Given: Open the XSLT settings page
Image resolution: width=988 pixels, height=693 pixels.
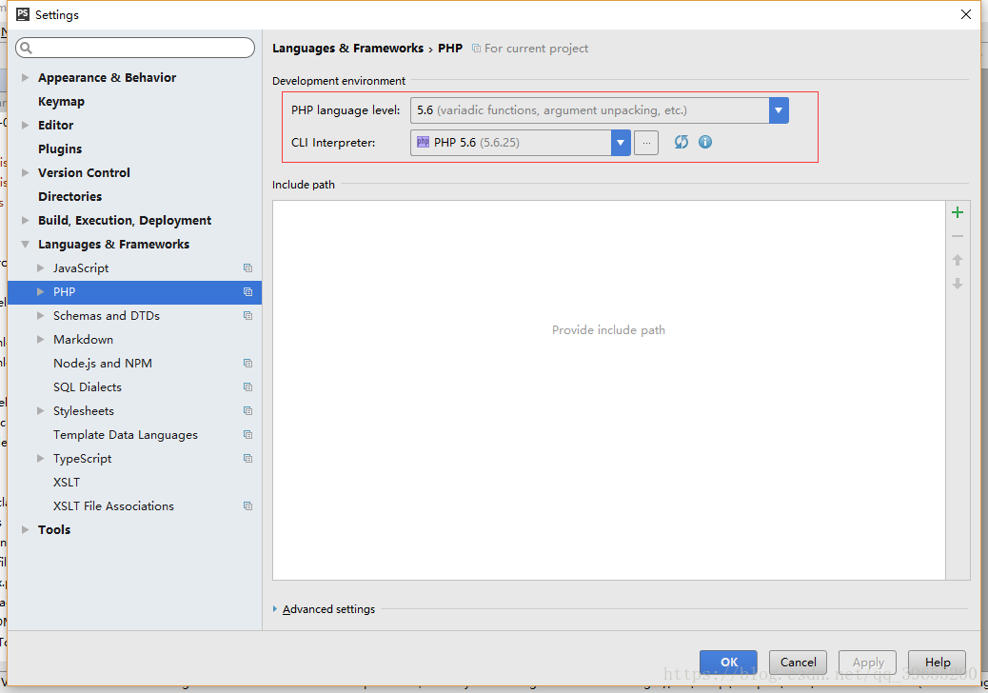Looking at the screenshot, I should click(x=67, y=482).
